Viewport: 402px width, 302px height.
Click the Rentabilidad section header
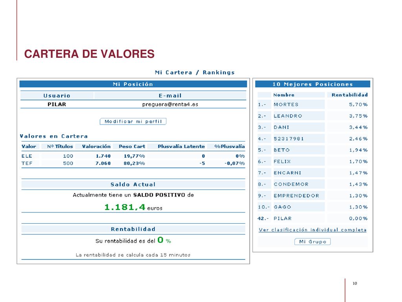(133, 229)
